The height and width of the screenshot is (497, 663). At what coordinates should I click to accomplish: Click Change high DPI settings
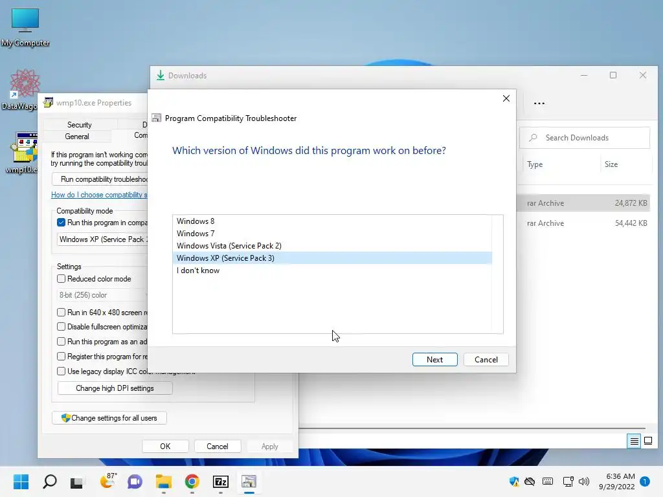[x=115, y=388]
